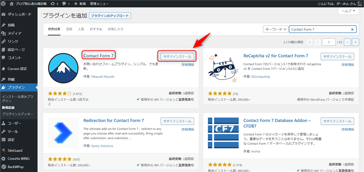Switch to the 検索結果 tab
This screenshot has width=364, height=172.
54,29
